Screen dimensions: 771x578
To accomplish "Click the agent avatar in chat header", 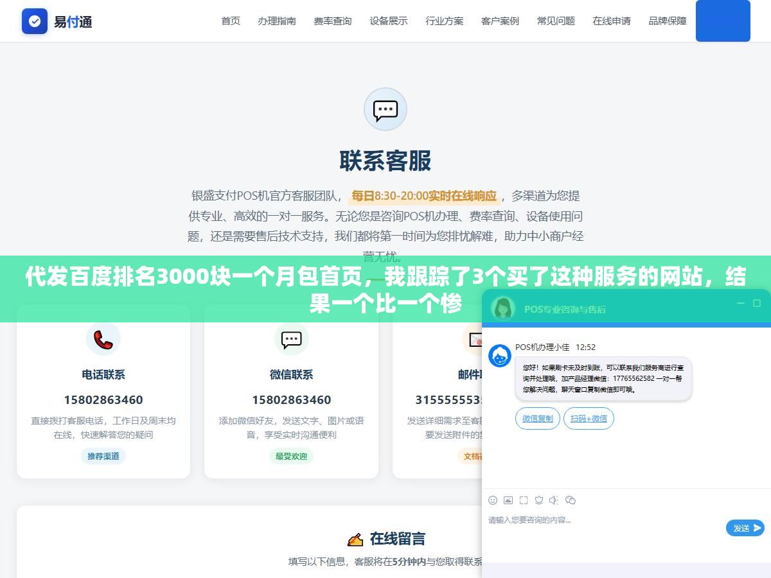I will [x=503, y=308].
